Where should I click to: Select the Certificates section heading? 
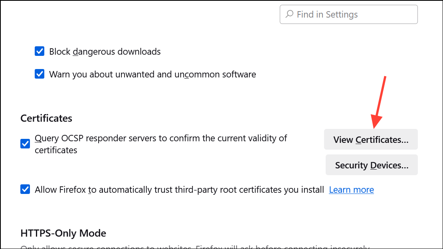coord(46,118)
